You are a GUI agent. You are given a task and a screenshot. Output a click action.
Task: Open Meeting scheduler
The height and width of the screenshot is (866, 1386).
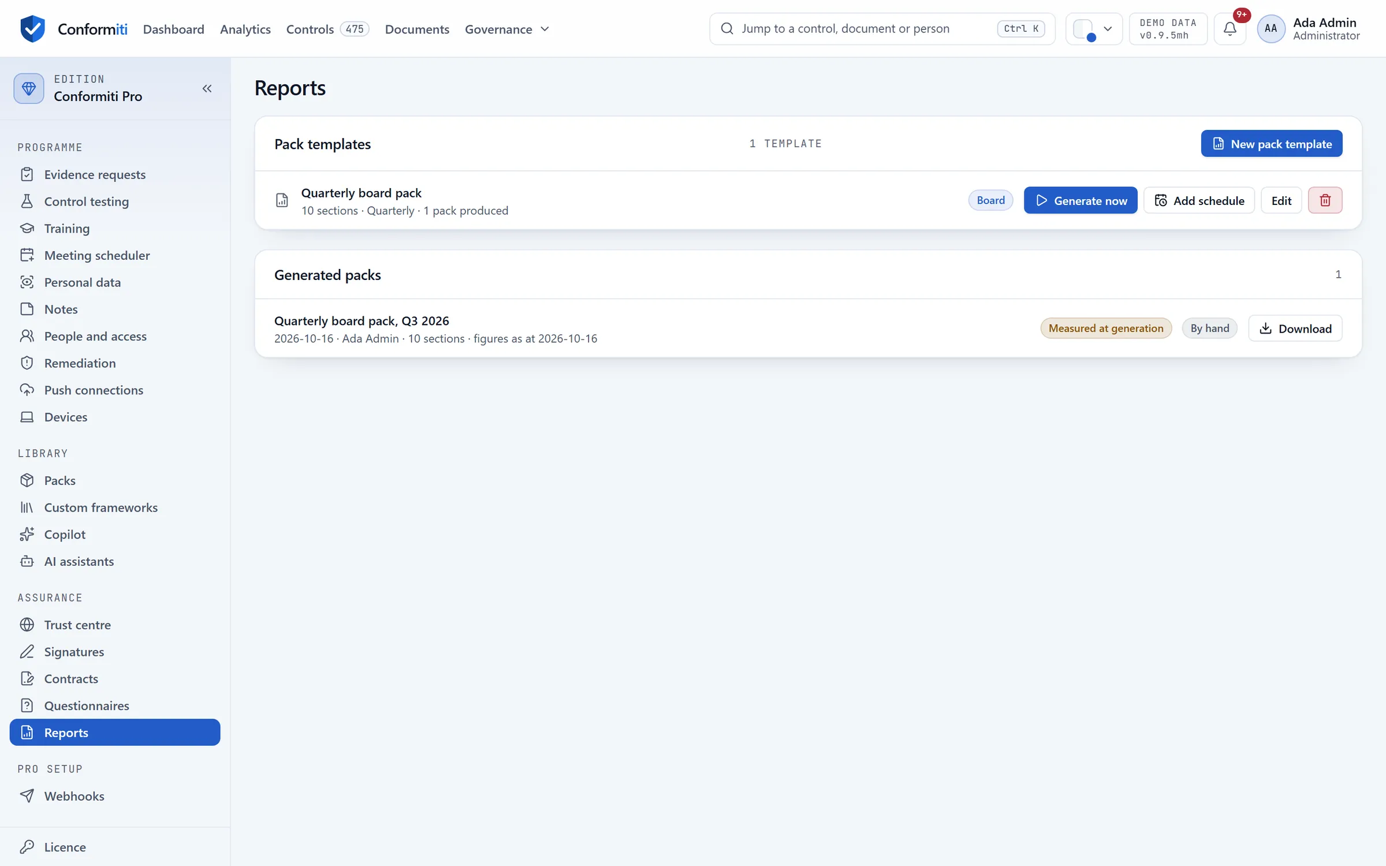pos(115,255)
